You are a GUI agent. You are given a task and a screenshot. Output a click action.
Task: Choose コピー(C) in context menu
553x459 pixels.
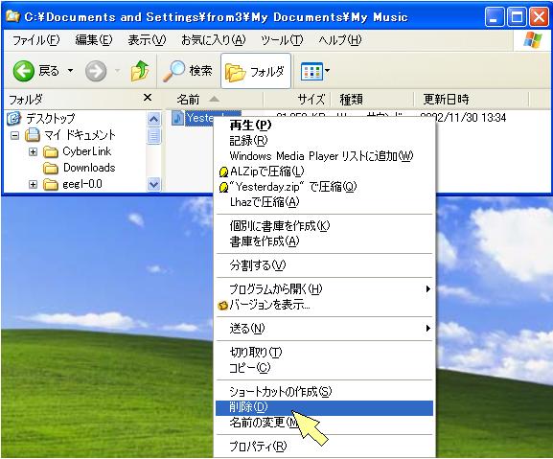(325, 368)
